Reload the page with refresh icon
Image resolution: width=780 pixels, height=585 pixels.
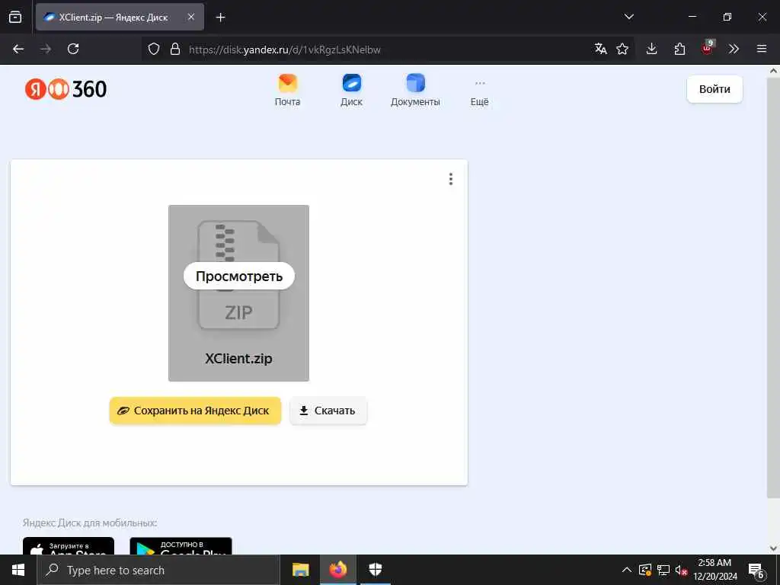coord(73,49)
